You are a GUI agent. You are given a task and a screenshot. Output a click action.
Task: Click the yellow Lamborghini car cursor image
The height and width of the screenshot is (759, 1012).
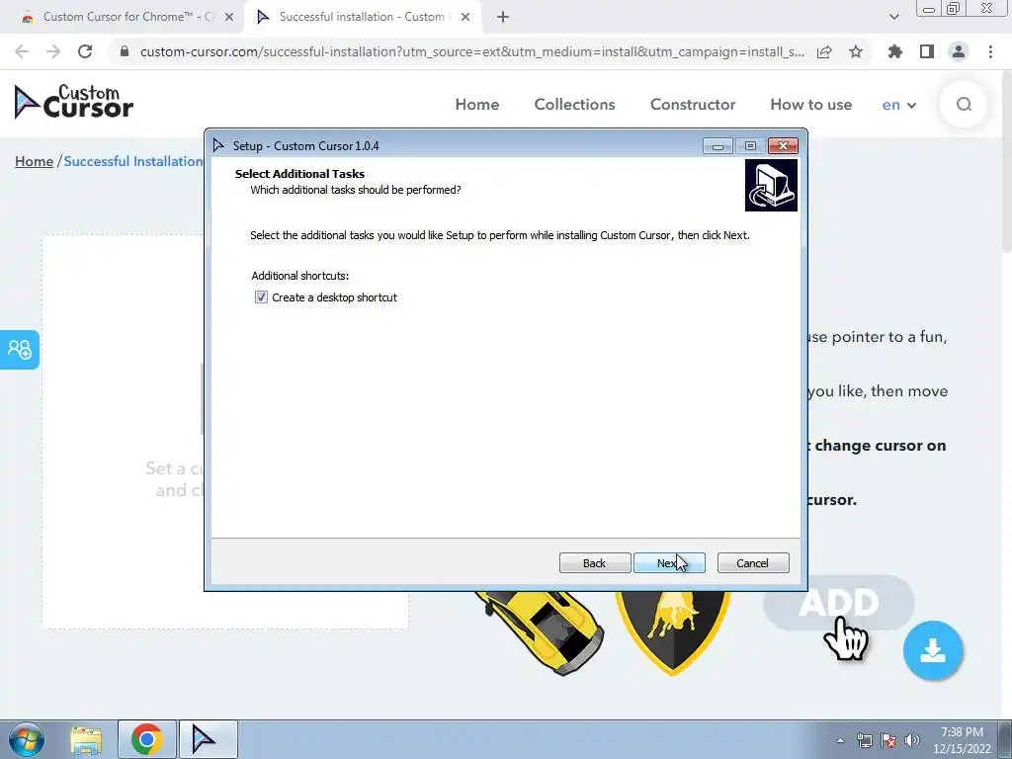point(543,632)
